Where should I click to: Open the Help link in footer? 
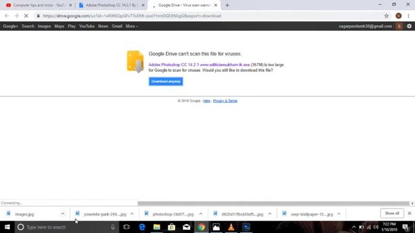point(206,101)
